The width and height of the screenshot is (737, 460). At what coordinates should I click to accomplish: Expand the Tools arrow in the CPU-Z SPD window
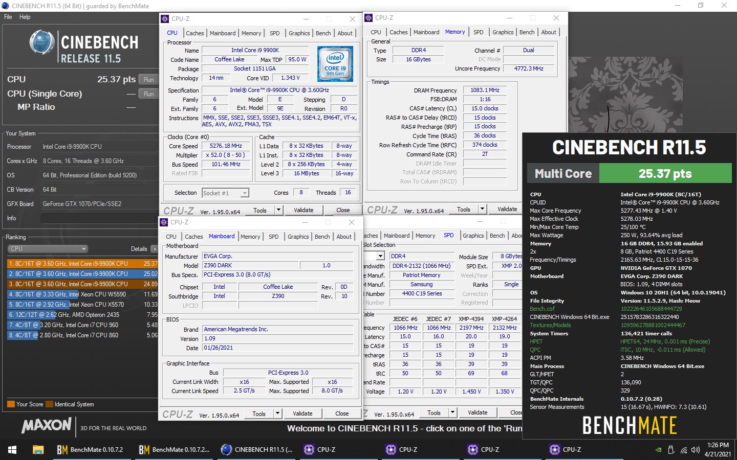[452, 412]
